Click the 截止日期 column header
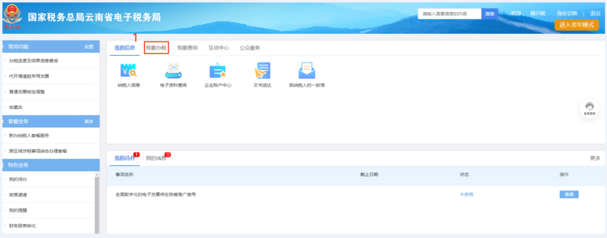The height and width of the screenshot is (238, 607). point(369,174)
